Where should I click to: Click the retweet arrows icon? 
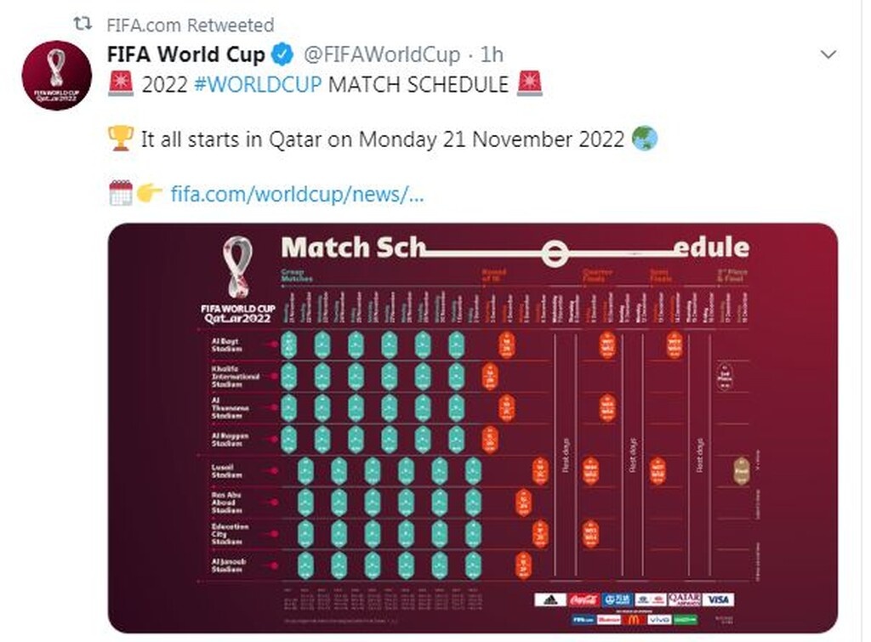tap(83, 25)
